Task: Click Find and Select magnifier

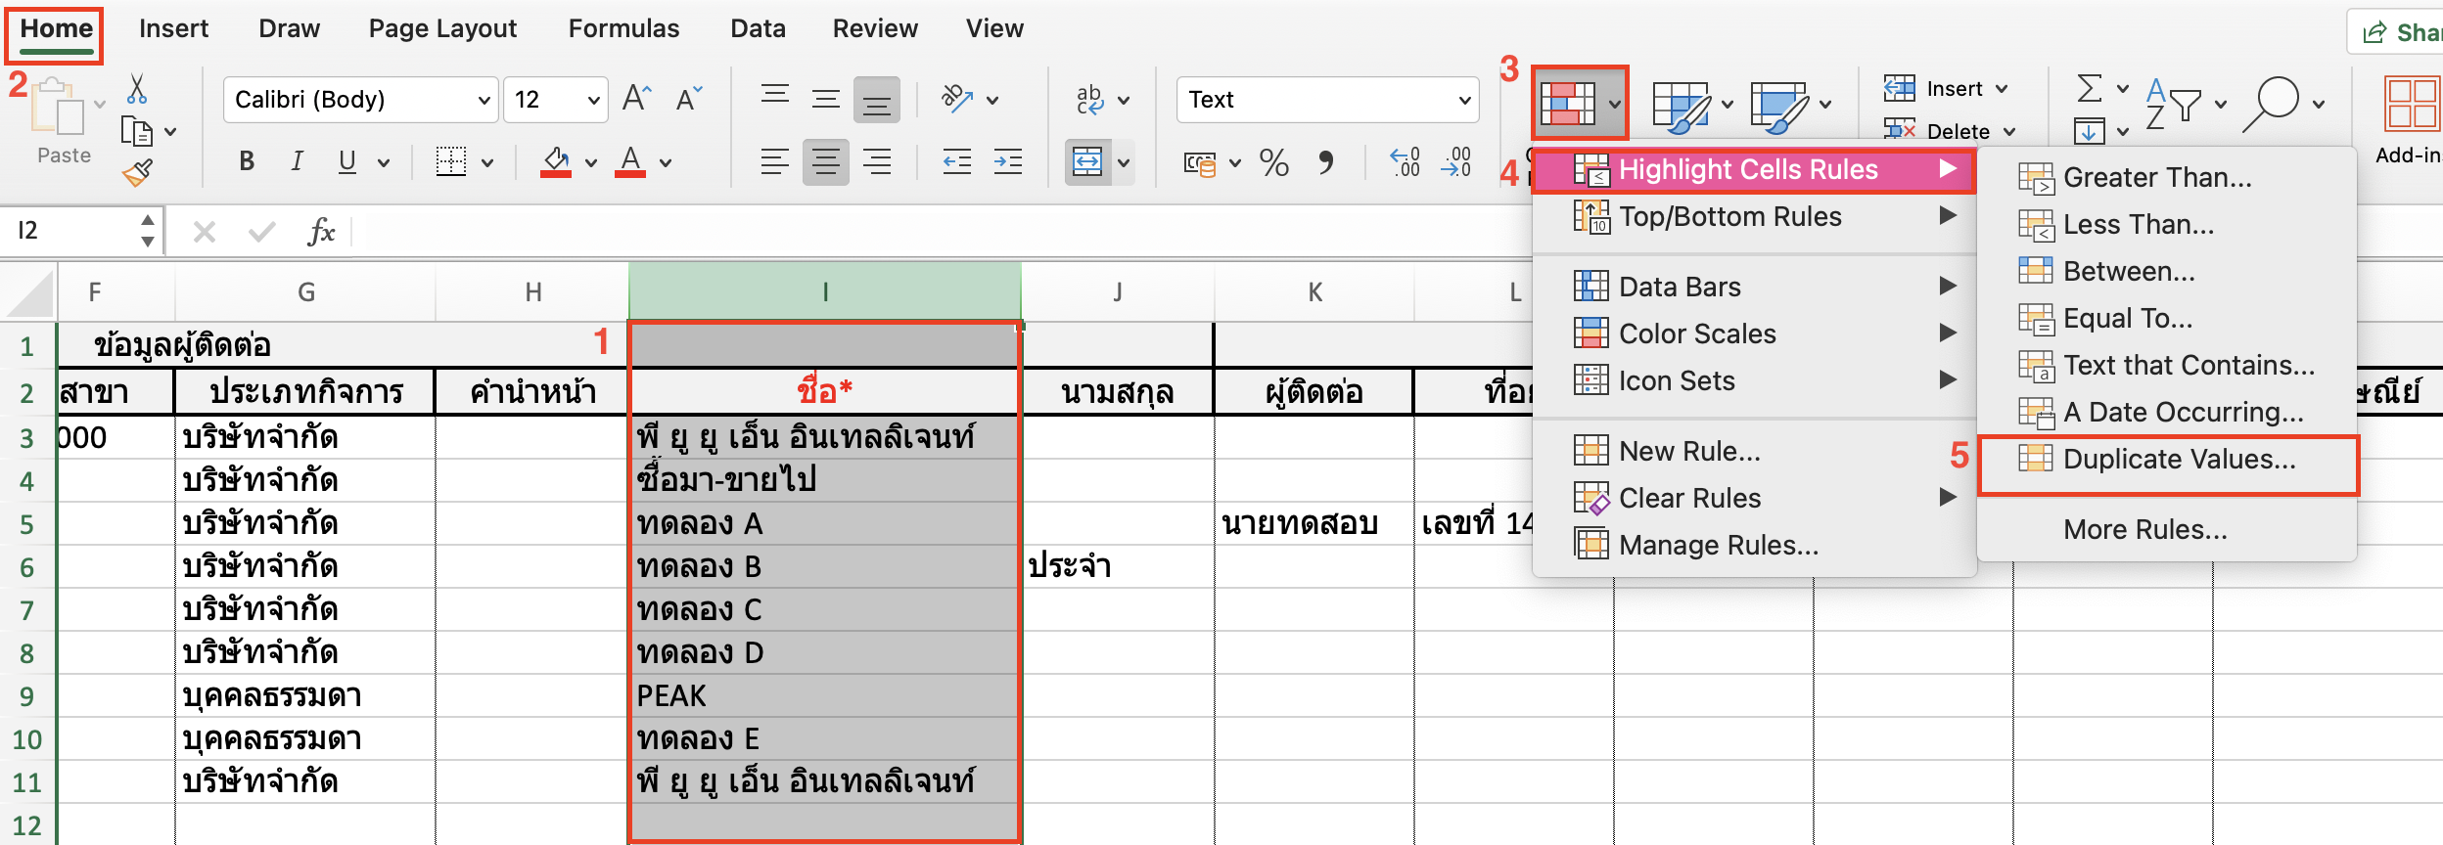Action: [x=2271, y=104]
